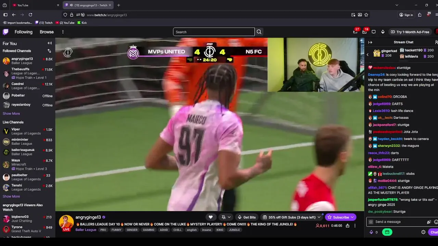The width and height of the screenshot is (438, 246).
Task: Bookmark this page with star icon
Action: click(366, 15)
